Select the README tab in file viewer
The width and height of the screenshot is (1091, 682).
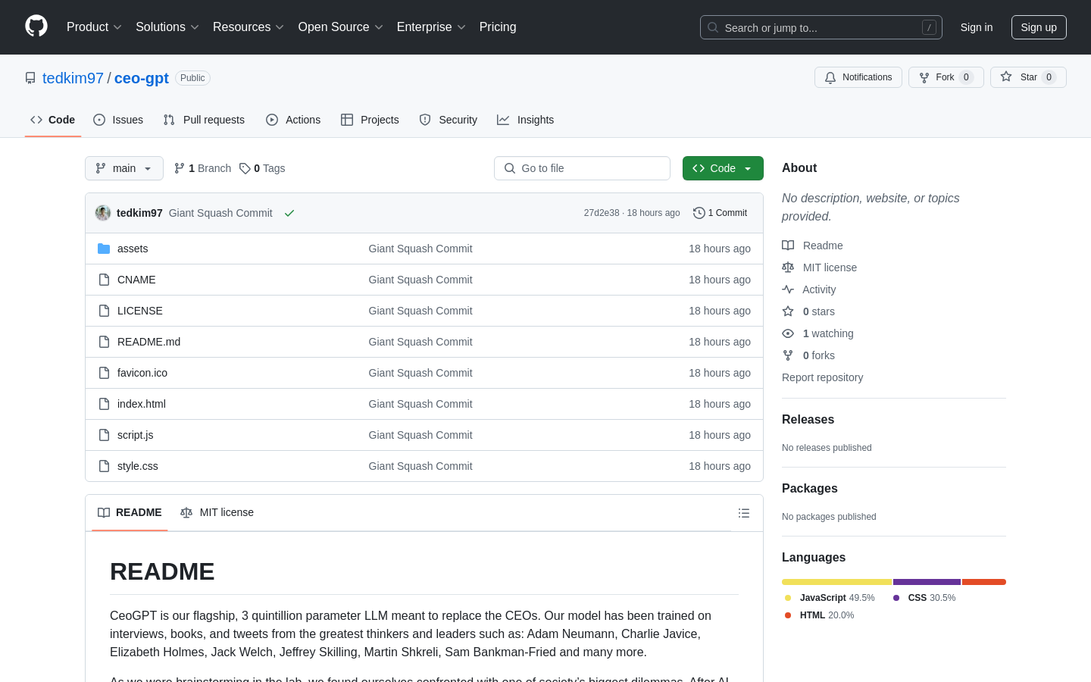(x=130, y=513)
